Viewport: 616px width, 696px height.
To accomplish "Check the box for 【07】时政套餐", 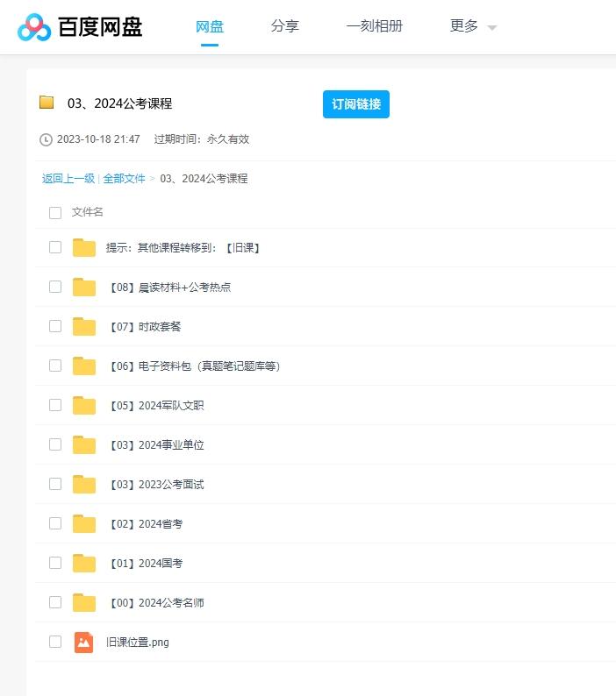I will pos(55,326).
